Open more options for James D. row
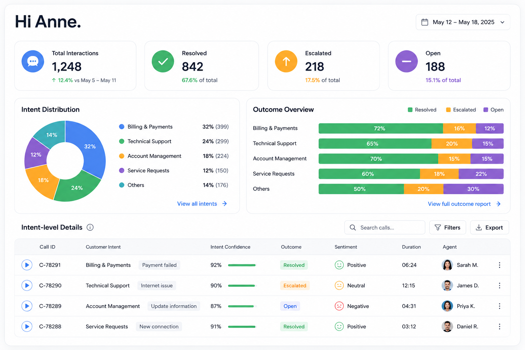Image resolution: width=525 pixels, height=350 pixels. 499,285
